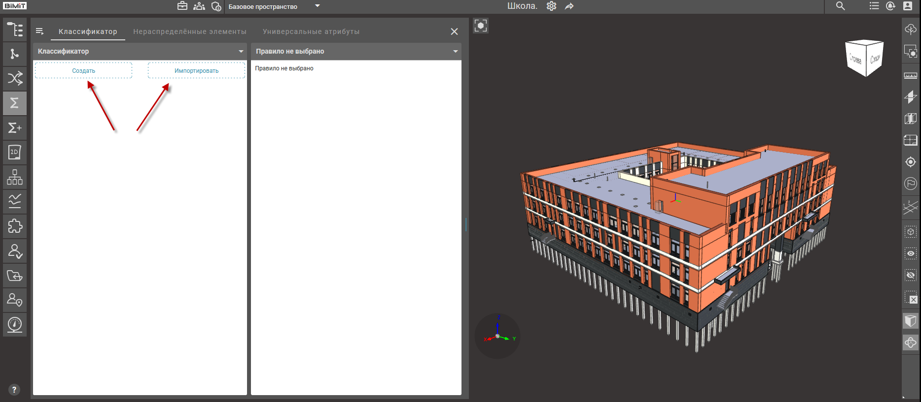Screen dimensions: 921x402
Task: Click the Sigma plus icon in left sidebar
Action: point(15,128)
